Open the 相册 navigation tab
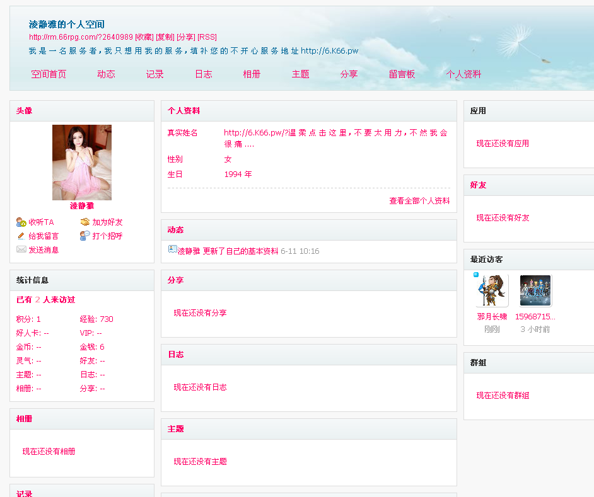 (252, 74)
